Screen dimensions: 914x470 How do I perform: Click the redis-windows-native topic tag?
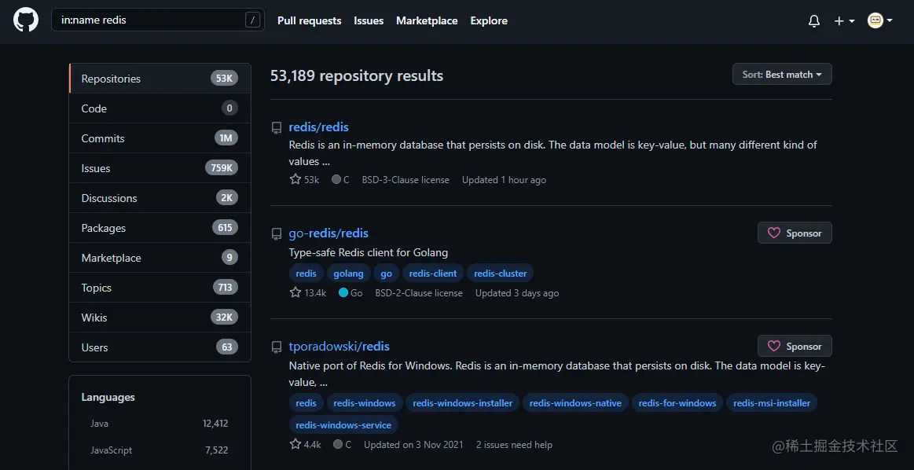click(x=575, y=403)
